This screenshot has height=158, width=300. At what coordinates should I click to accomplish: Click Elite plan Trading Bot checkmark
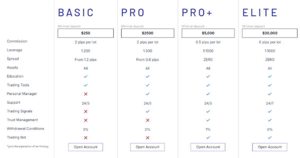[x=270, y=138]
